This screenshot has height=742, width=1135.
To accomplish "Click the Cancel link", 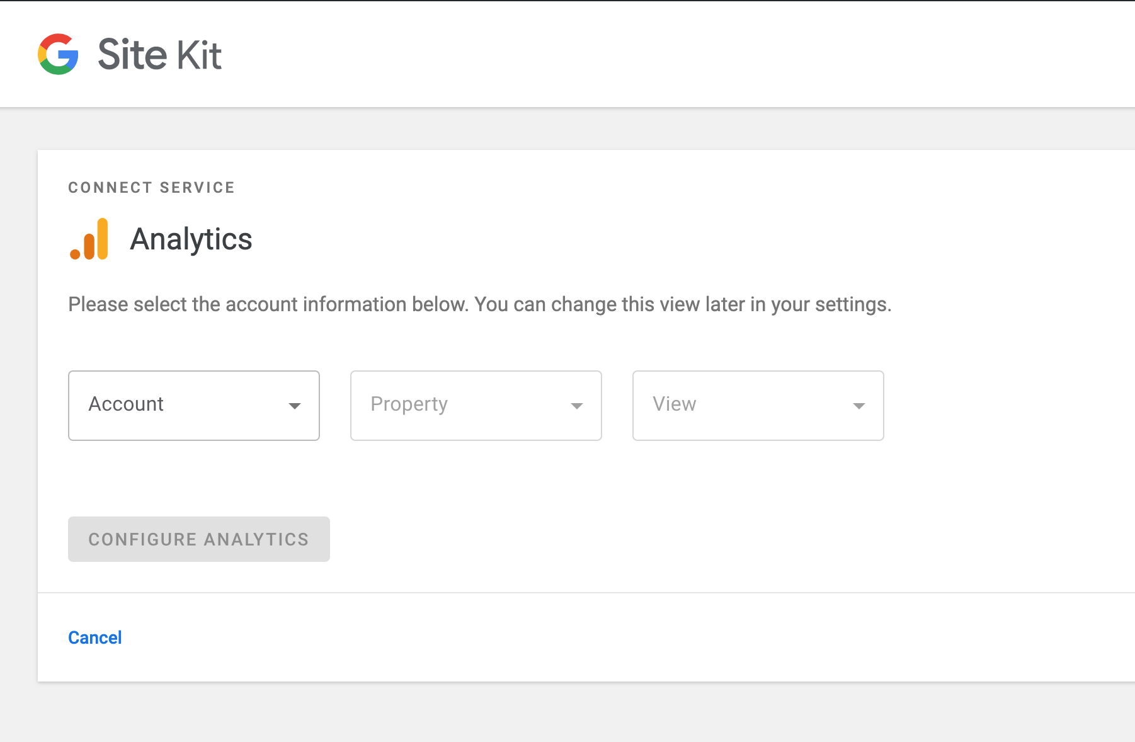I will [x=95, y=637].
